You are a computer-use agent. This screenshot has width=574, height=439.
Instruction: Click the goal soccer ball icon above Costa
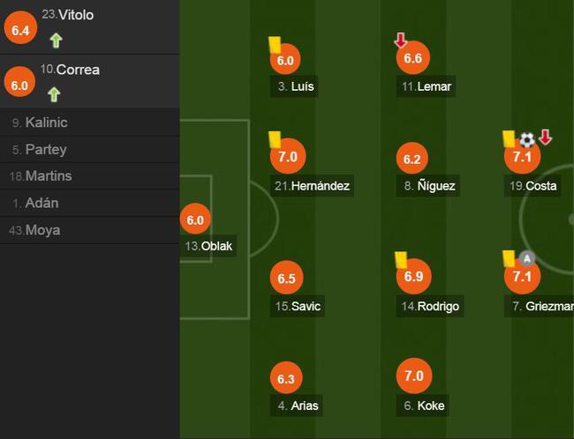(x=527, y=139)
